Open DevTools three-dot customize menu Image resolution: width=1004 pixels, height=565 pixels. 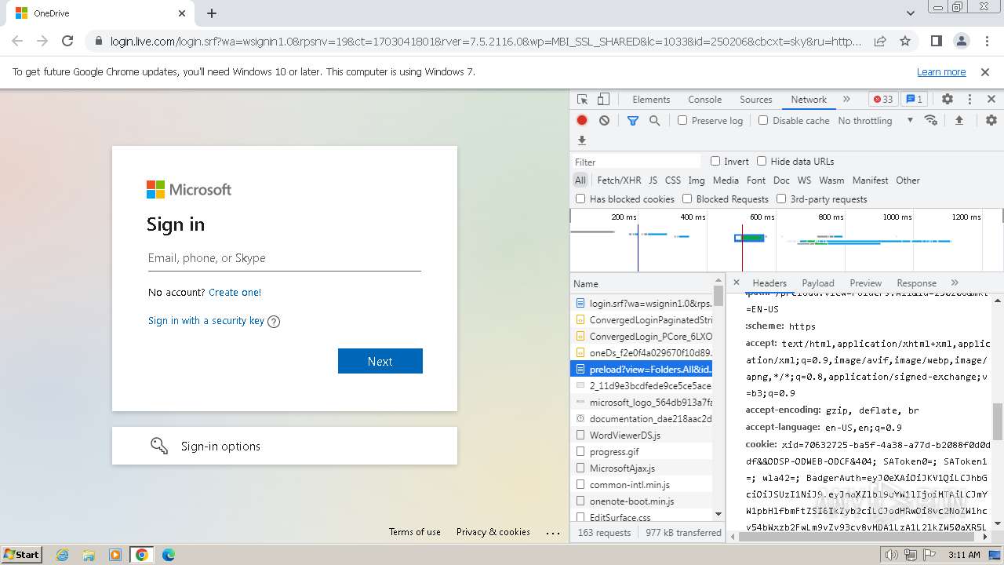tap(969, 100)
